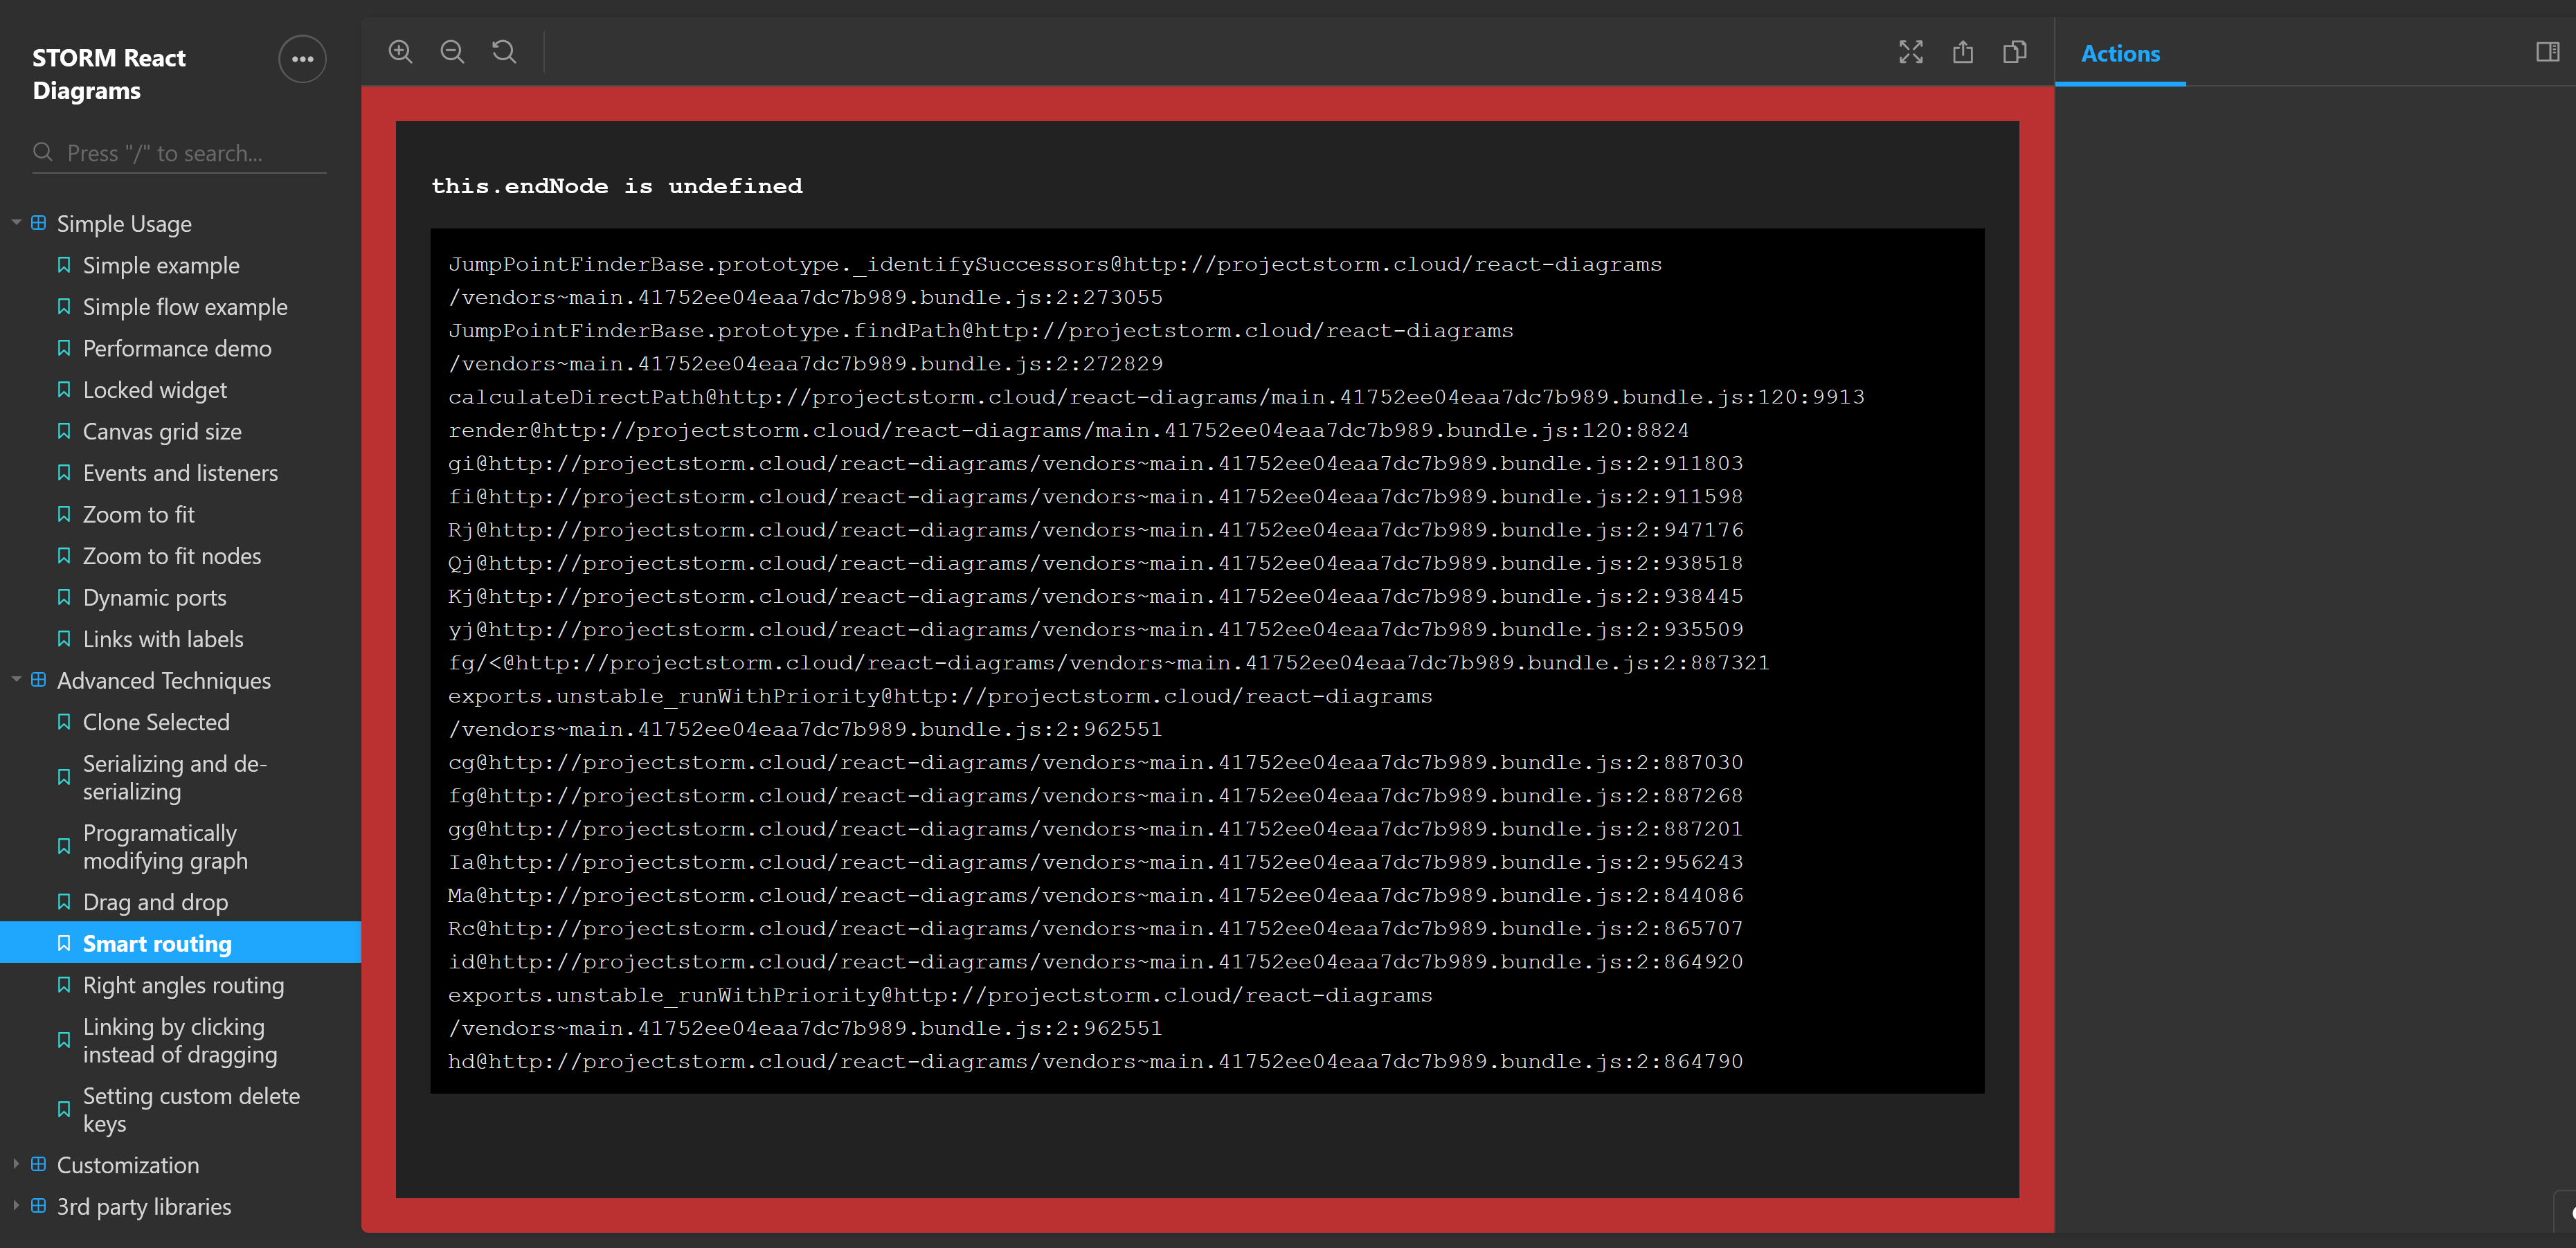Open the export/share story icon

click(1963, 51)
